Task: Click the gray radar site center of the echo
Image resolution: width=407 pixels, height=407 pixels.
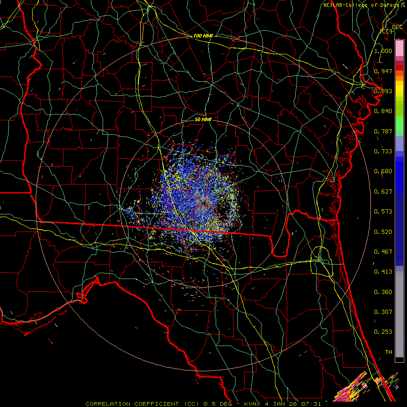Action: pyautogui.click(x=204, y=203)
